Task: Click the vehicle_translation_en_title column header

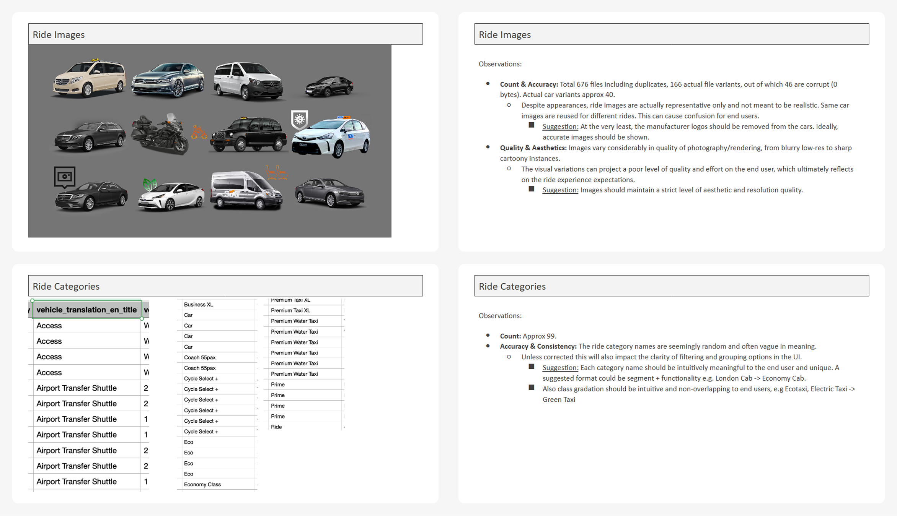Action: (x=86, y=310)
